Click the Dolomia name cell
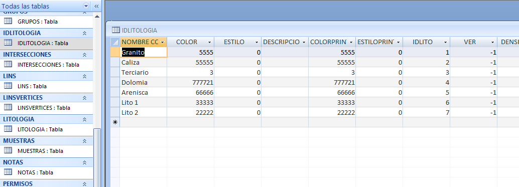519x187 pixels. pos(144,82)
